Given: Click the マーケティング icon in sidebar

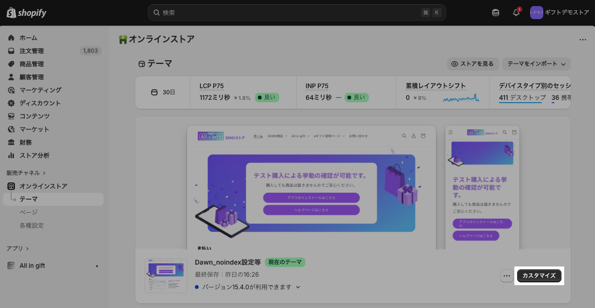Looking at the screenshot, I should tap(11, 90).
